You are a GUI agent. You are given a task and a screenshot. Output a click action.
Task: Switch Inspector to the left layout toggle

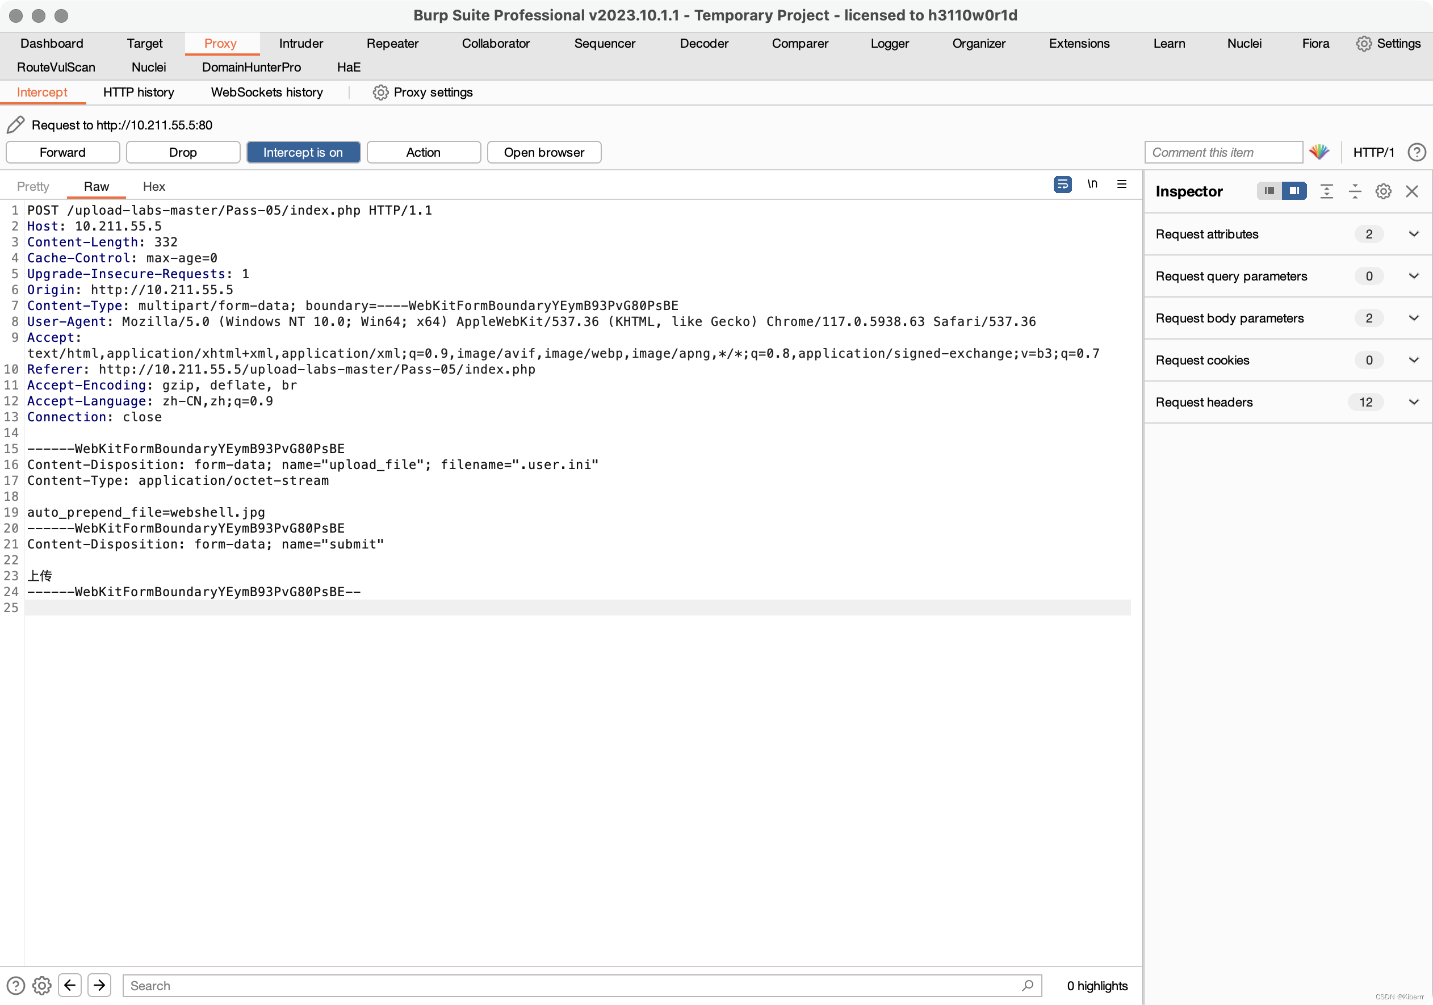tap(1269, 191)
